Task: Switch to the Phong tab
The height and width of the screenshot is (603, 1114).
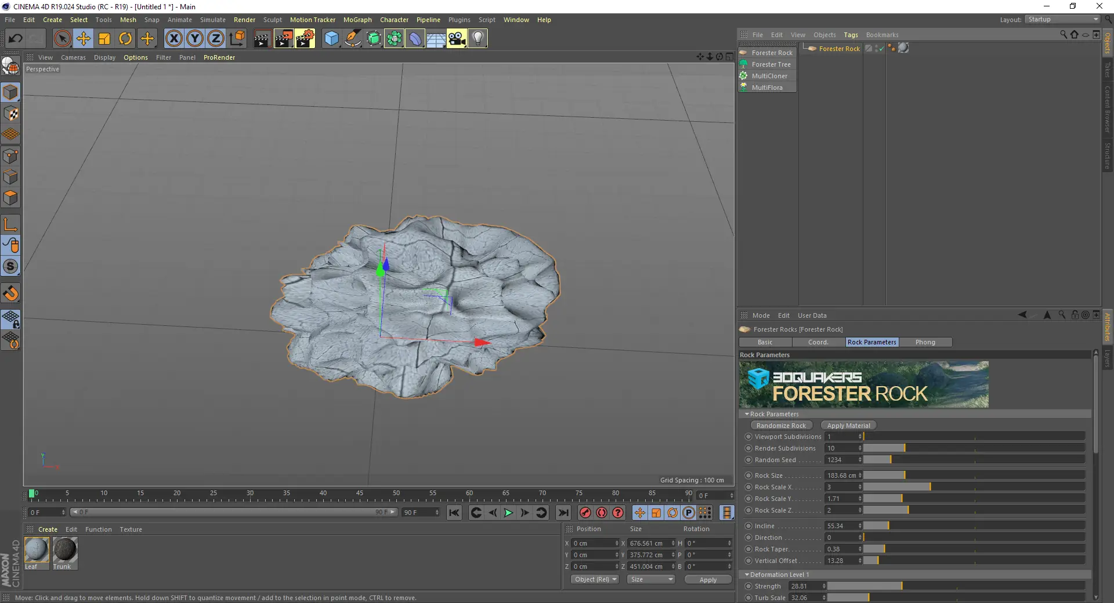Action: 925,342
